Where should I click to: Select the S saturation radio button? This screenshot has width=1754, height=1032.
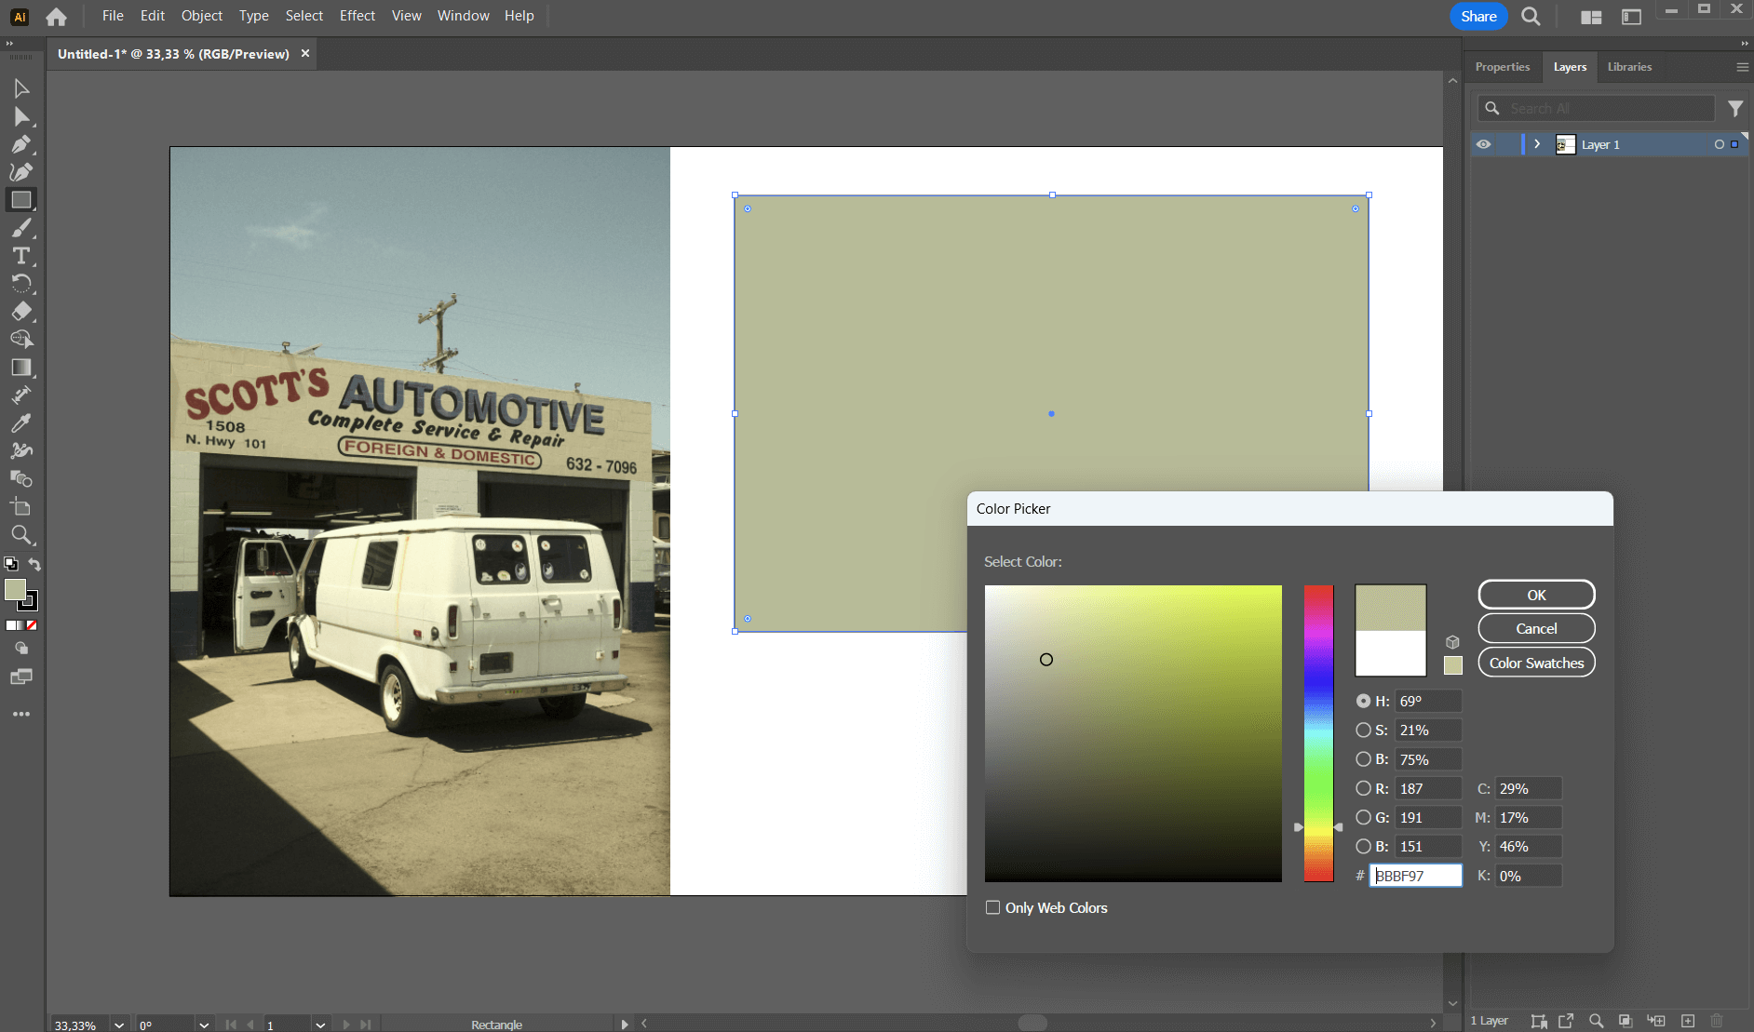[x=1363, y=730]
